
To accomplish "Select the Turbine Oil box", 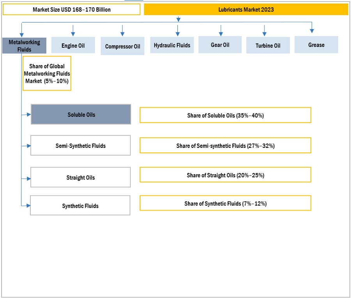I will (x=268, y=46).
